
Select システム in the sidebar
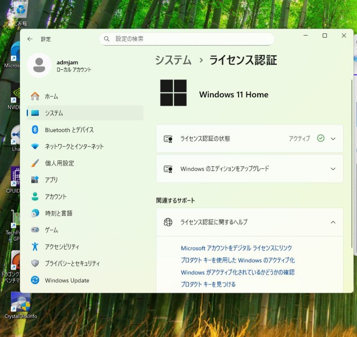(x=54, y=113)
